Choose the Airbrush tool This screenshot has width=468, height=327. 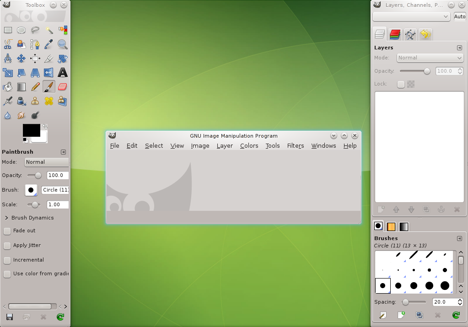click(x=8, y=101)
